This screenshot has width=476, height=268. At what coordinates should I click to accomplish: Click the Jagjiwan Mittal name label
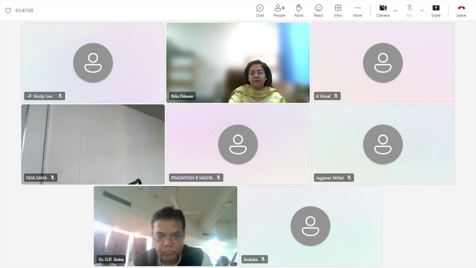(329, 178)
